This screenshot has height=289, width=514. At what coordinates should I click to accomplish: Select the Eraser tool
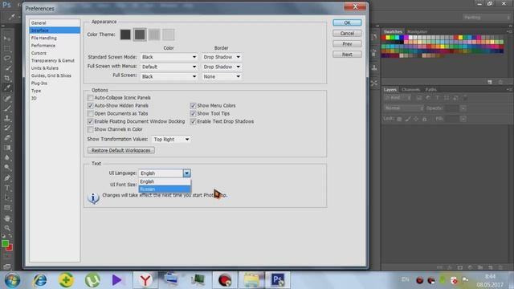click(7, 138)
